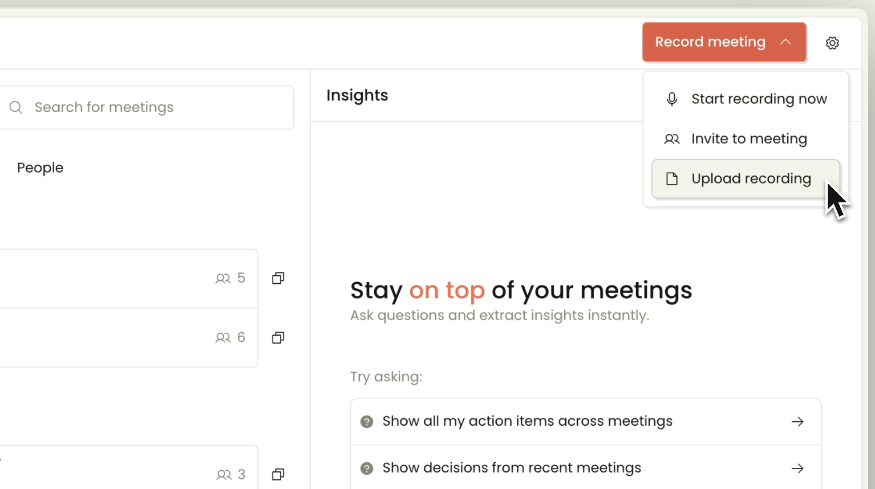Click the microphone icon in dropdown

[672, 99]
